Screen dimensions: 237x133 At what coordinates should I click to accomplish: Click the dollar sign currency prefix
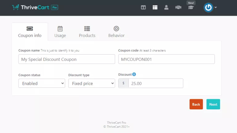[x=123, y=83]
